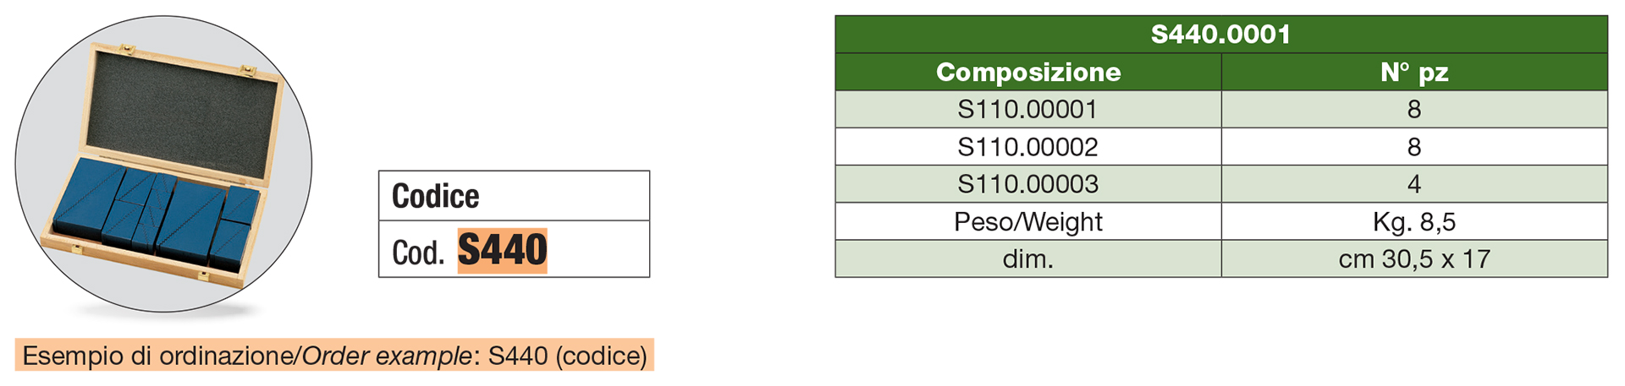The width and height of the screenshot is (1625, 386).
Task: Select the highlighted S440 code
Action: (x=503, y=250)
